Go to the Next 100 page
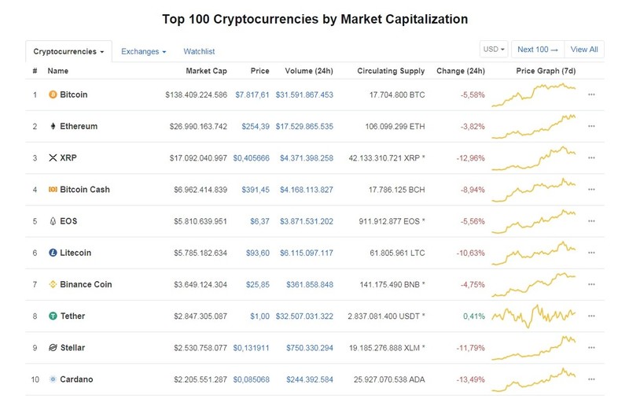The height and width of the screenshot is (396, 629). [538, 49]
